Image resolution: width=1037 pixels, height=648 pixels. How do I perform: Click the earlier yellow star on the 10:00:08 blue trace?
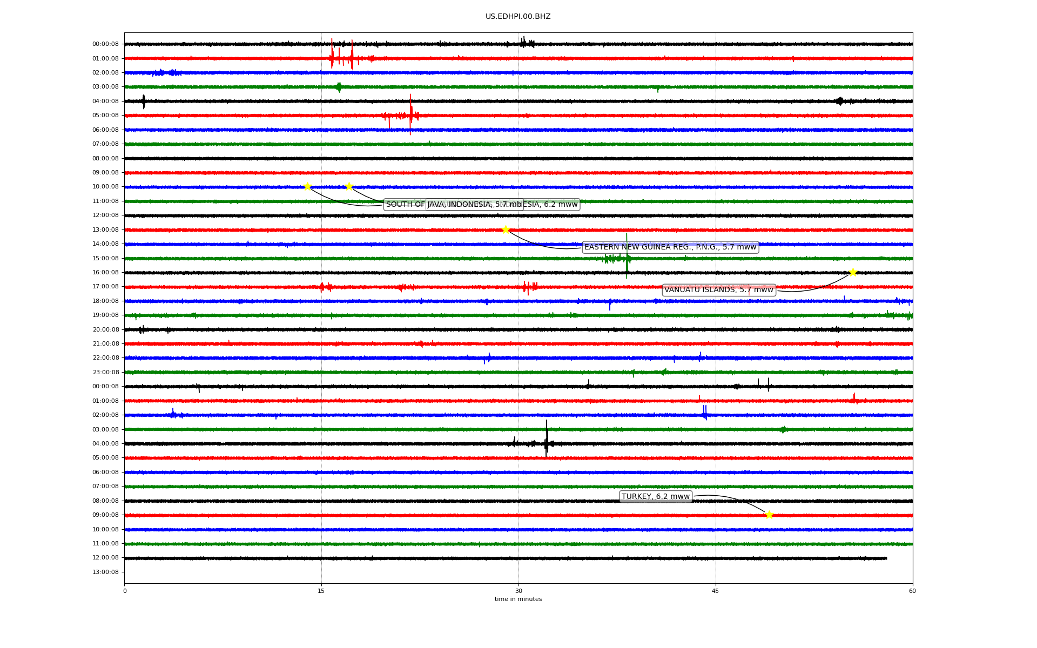click(307, 187)
